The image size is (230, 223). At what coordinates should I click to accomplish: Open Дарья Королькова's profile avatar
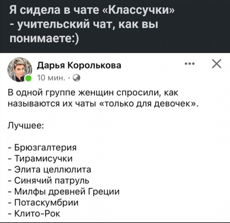click(20, 70)
